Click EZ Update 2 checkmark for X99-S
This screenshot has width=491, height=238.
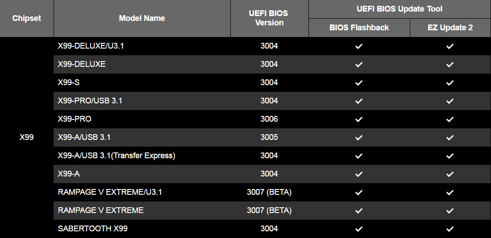450,83
